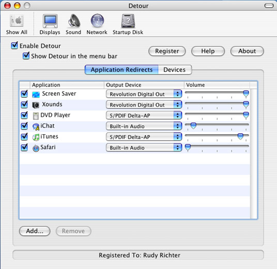The width and height of the screenshot is (277, 269).
Task: Open Xounds output device dropdown
Action: tap(144, 105)
